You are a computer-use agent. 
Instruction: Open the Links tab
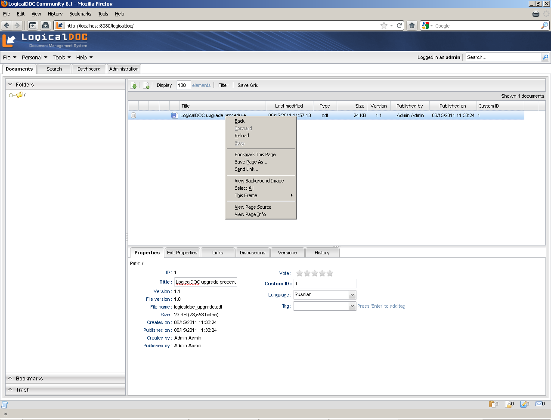[x=217, y=253]
